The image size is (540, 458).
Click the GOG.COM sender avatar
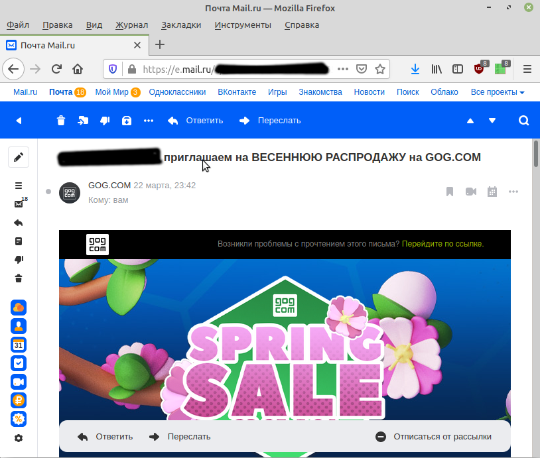click(x=70, y=193)
